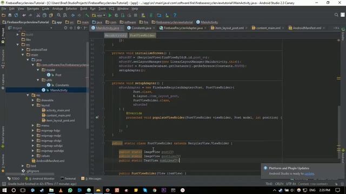
Task: Click the Search Everywhere magnifier icon
Action: (336, 15)
